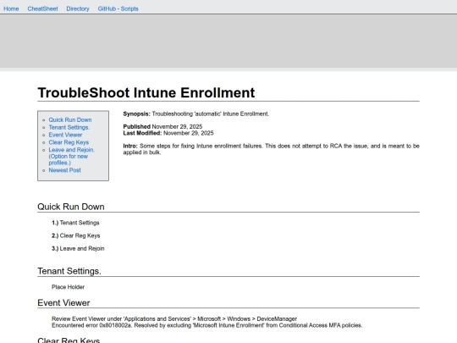Jump to Clear Reg Keys section link
The height and width of the screenshot is (343, 457).
click(69, 142)
